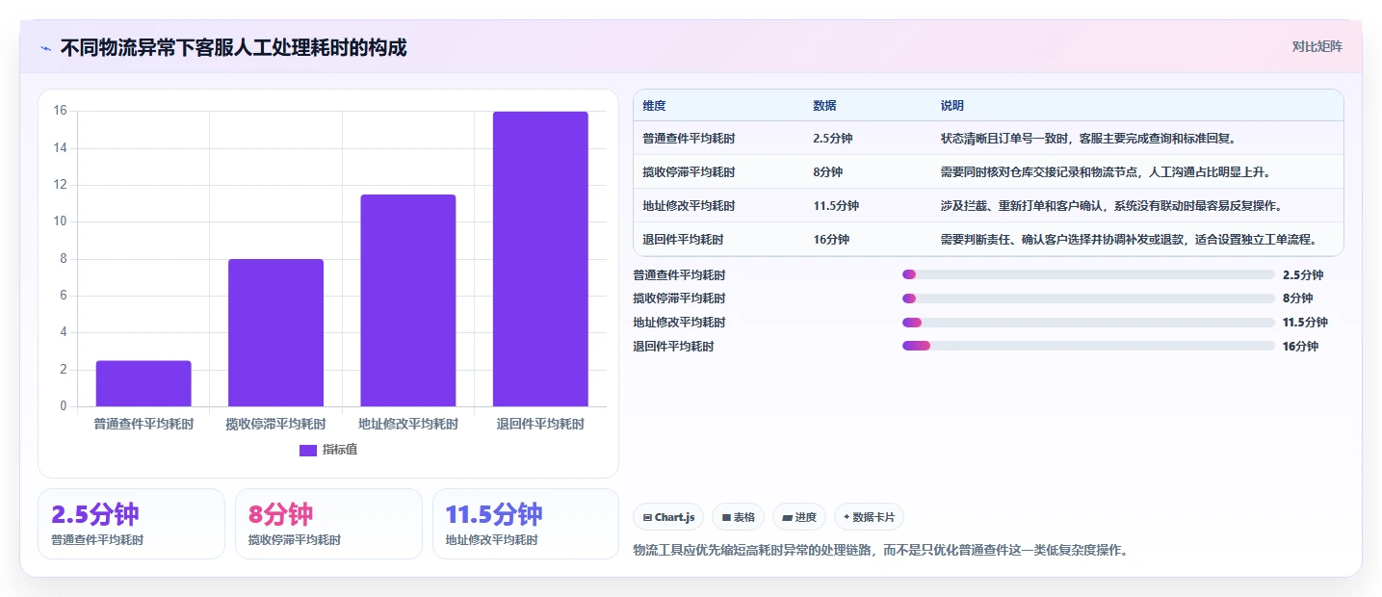
Task: Click the 退回件平均耗时 bar in chart
Action: click(x=540, y=259)
